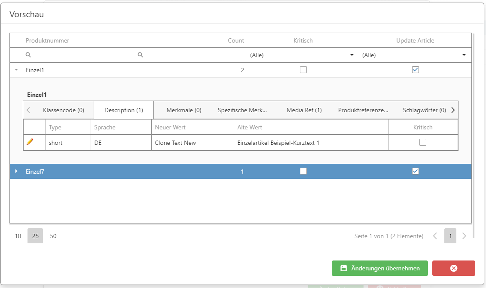Toggle Update Article checkbox for Einzel1
The width and height of the screenshot is (486, 288).
(416, 70)
